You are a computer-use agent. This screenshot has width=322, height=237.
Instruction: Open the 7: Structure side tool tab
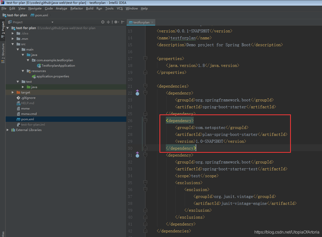coord(3,53)
